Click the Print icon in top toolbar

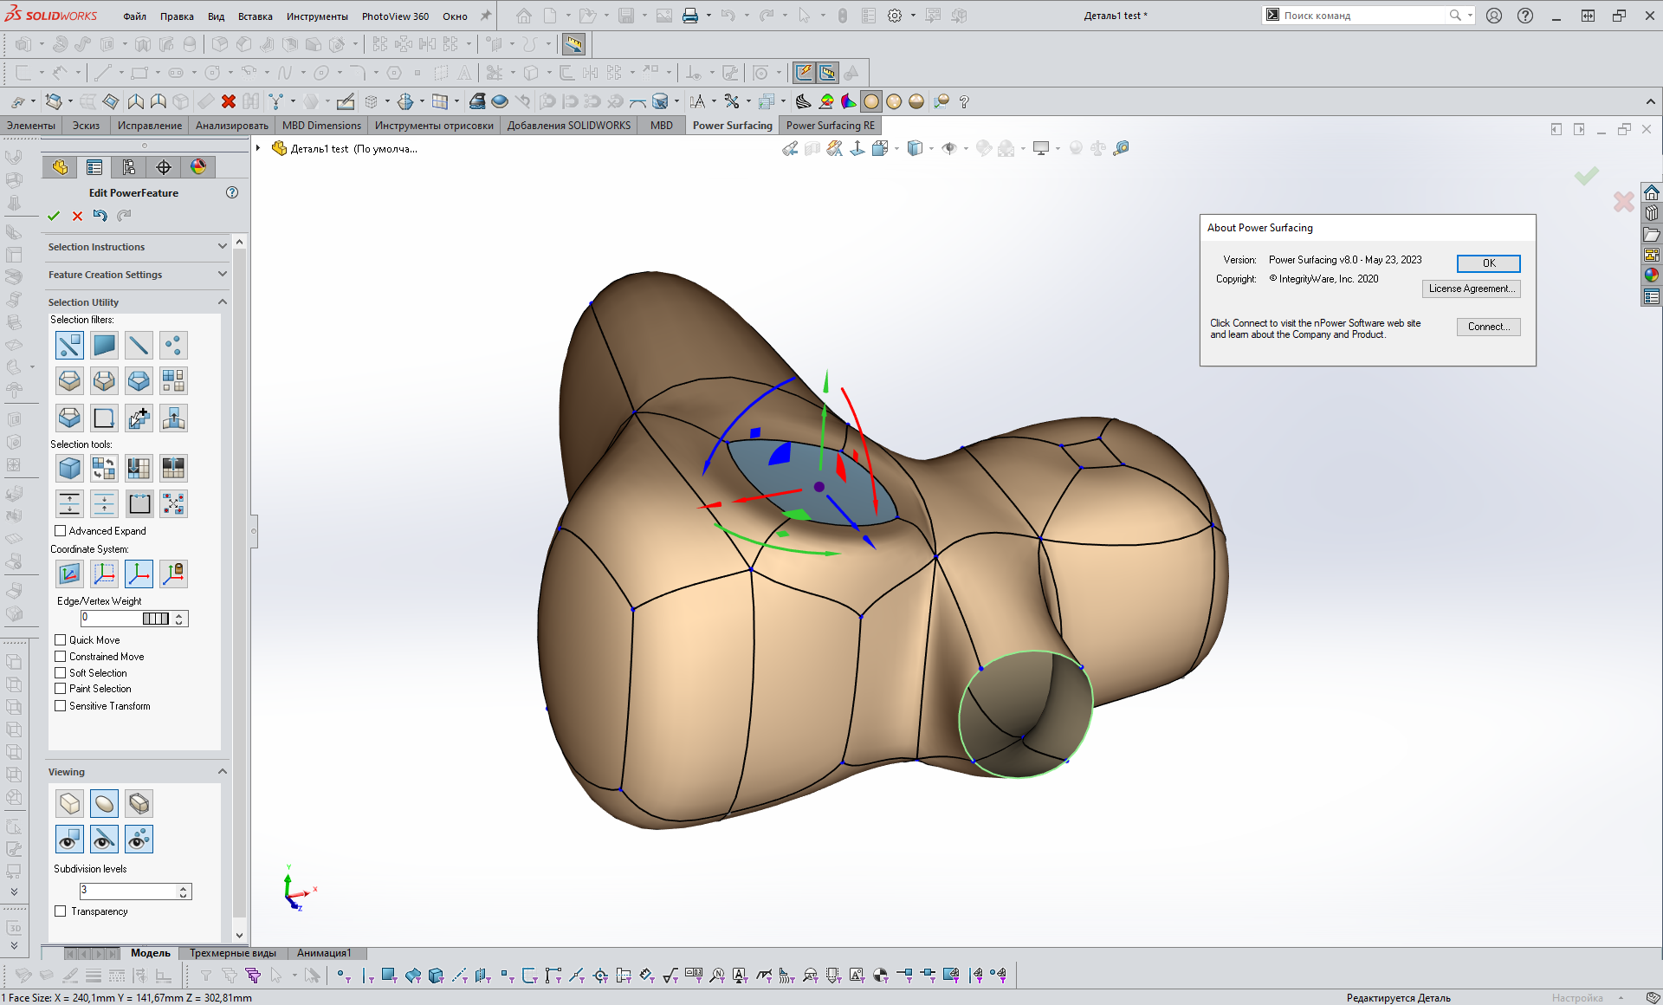point(689,16)
